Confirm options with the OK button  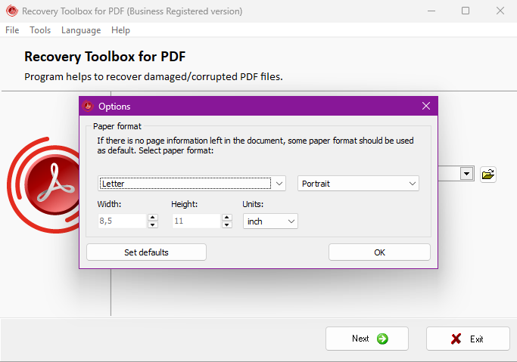click(379, 252)
